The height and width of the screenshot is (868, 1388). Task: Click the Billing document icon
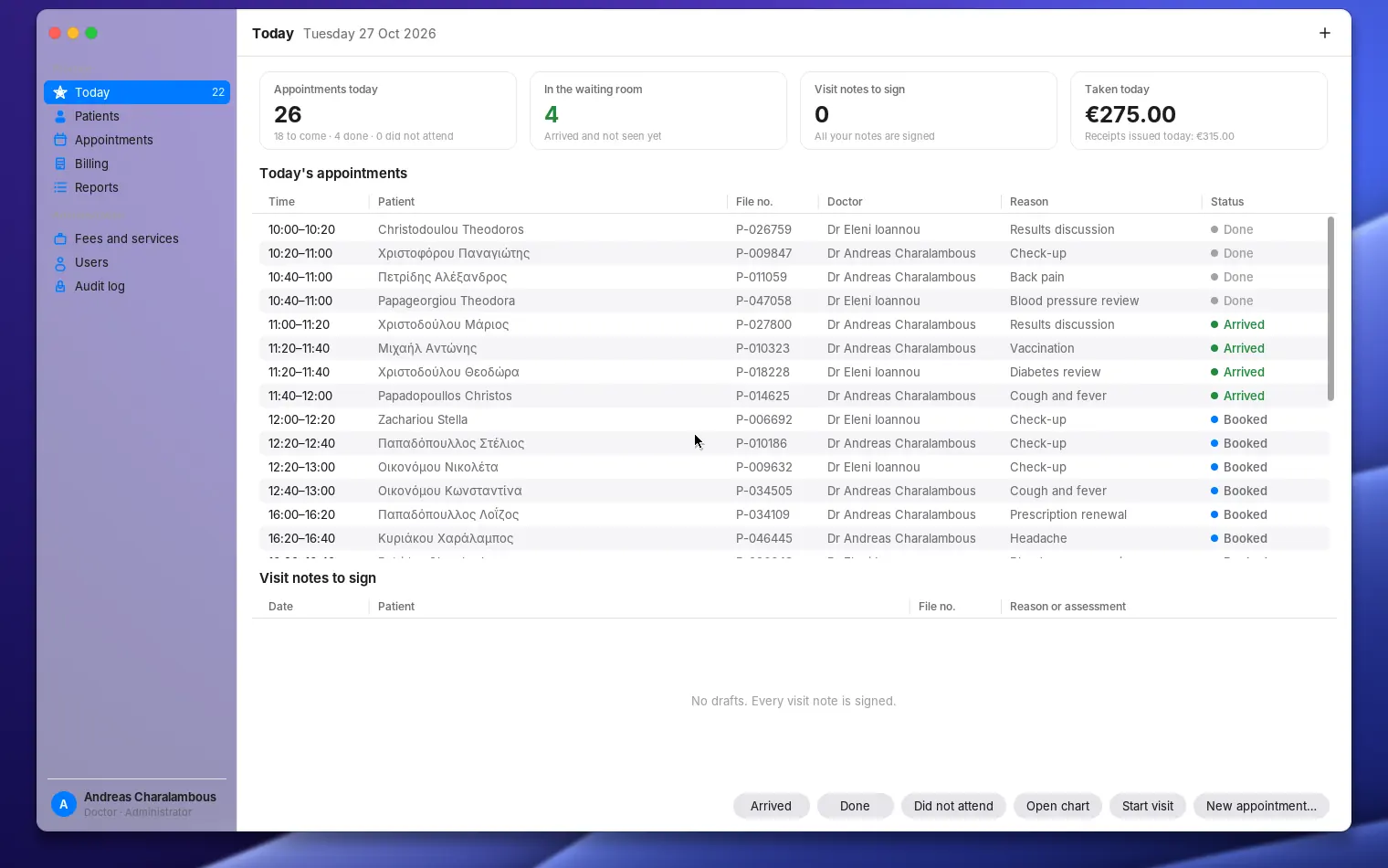(60, 164)
